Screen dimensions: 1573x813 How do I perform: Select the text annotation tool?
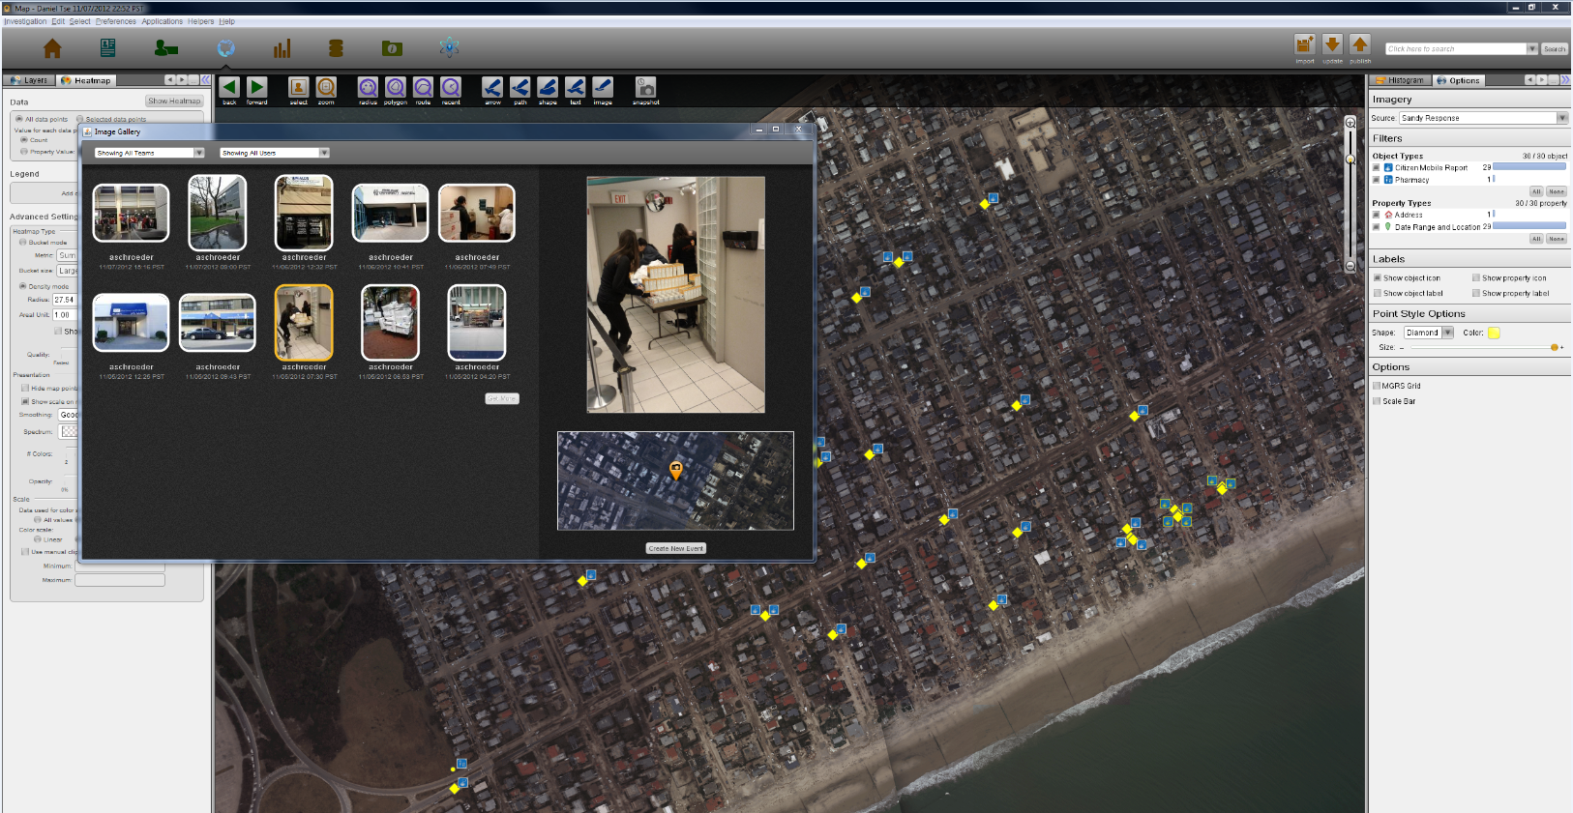click(576, 87)
